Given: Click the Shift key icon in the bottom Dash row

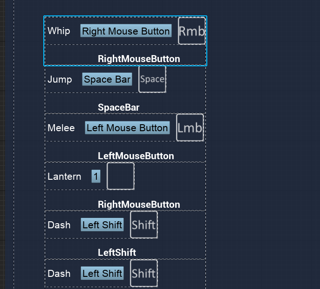Looking at the screenshot, I should point(143,273).
